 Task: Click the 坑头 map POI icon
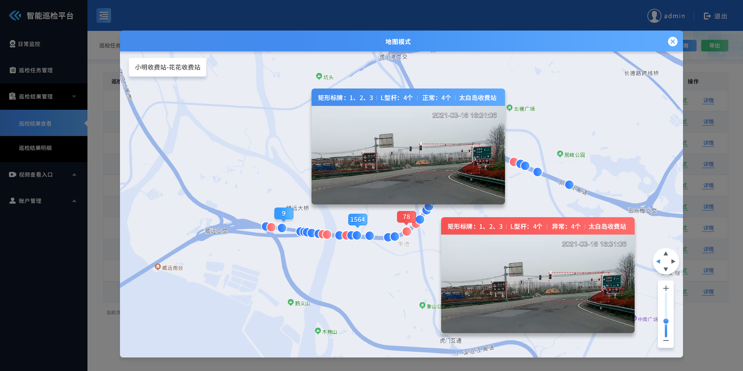(x=319, y=76)
